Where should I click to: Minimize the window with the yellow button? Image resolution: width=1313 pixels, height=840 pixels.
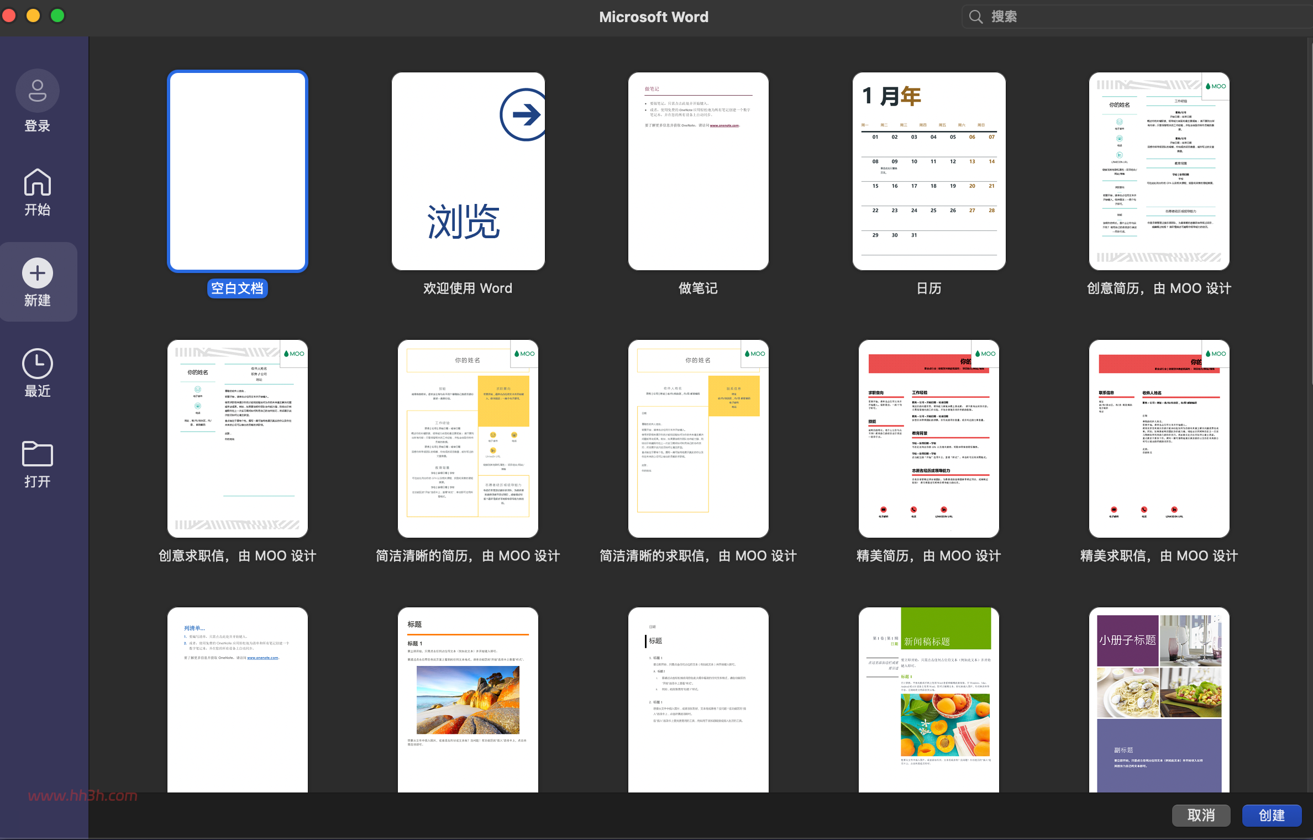(x=33, y=15)
